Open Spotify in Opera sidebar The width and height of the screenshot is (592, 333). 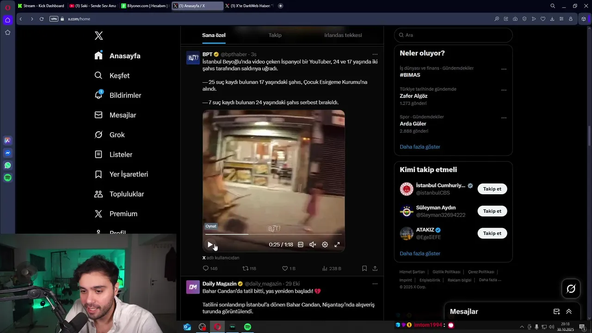click(x=7, y=178)
